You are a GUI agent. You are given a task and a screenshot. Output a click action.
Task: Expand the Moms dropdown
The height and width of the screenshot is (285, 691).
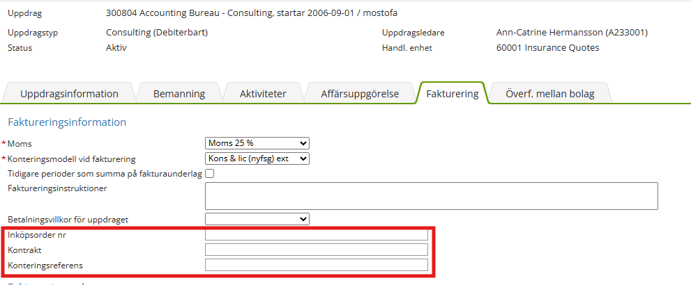(x=257, y=143)
